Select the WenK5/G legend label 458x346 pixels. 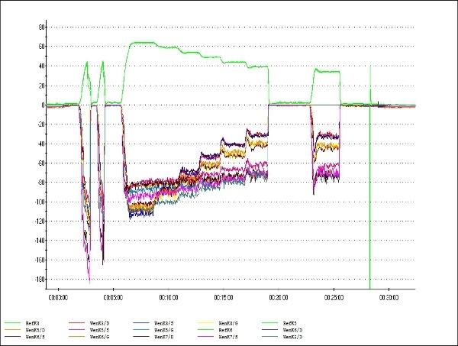pyautogui.click(x=164, y=330)
